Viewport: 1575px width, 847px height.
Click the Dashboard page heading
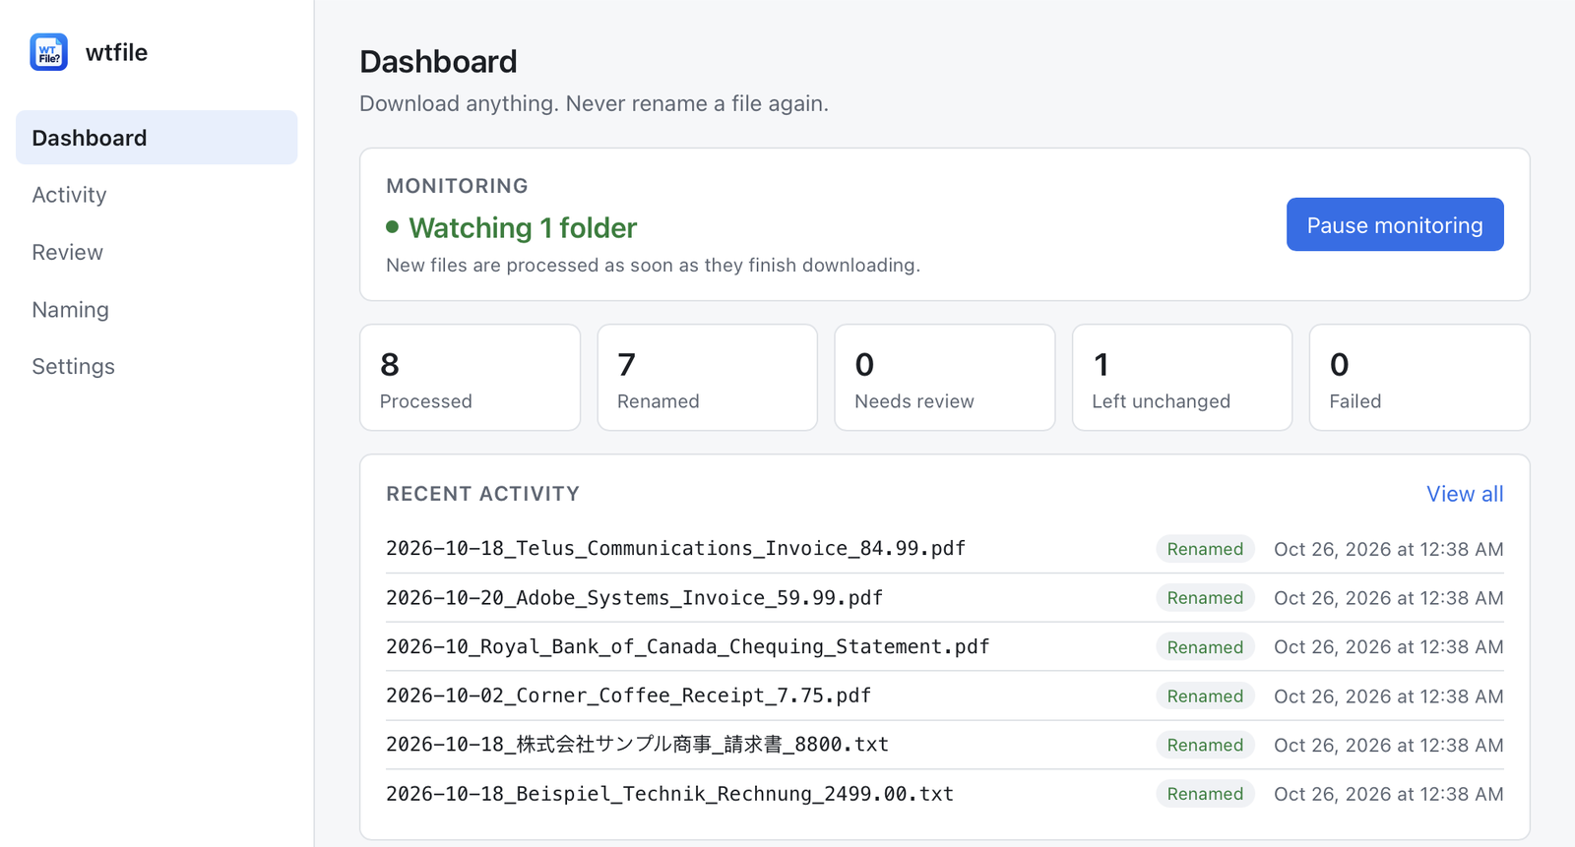(438, 61)
